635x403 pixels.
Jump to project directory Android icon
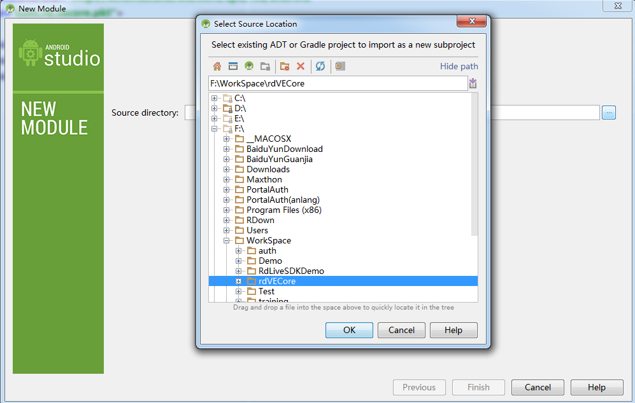point(249,66)
